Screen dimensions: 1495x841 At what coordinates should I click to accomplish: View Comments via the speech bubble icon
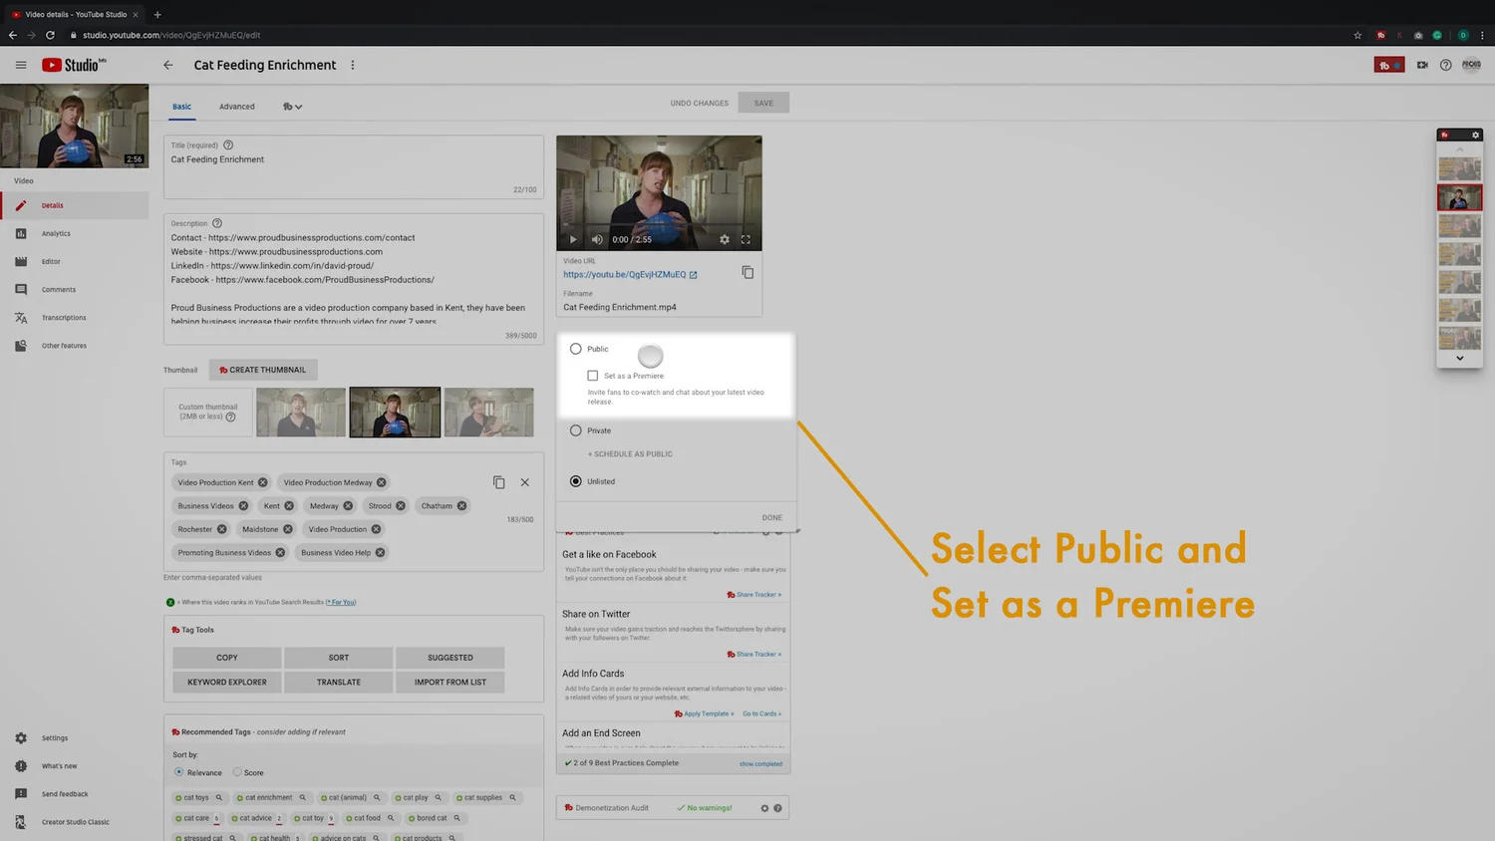tap(58, 289)
